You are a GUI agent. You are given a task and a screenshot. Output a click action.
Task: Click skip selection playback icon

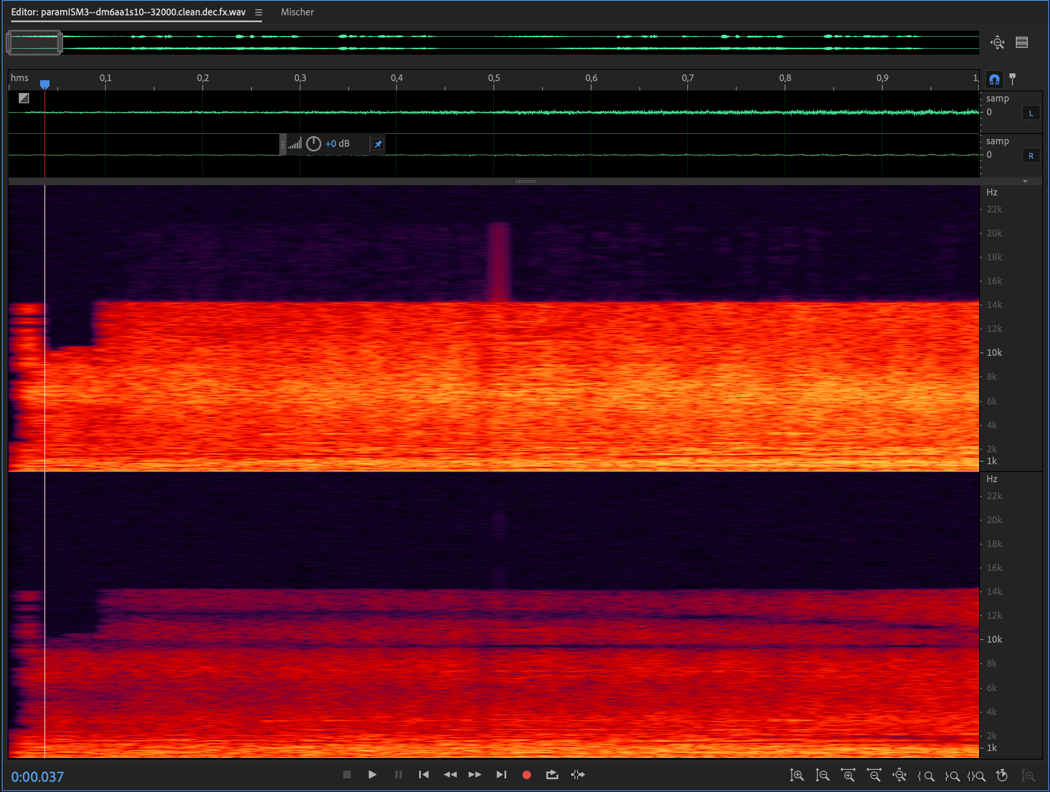(x=577, y=775)
